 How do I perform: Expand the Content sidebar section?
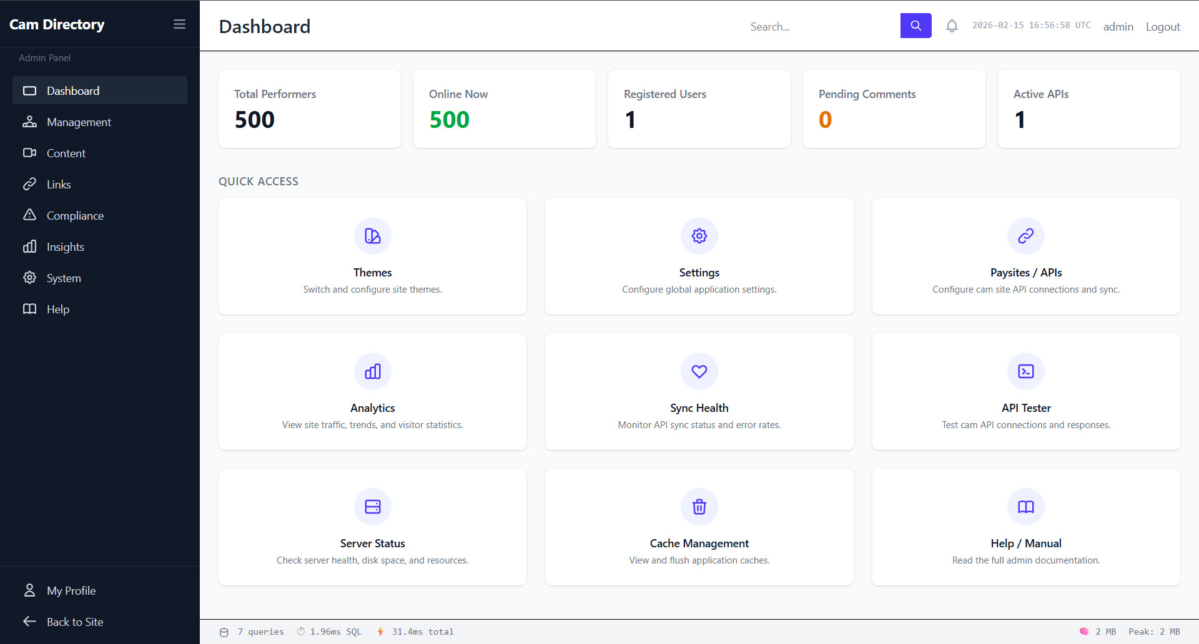click(66, 154)
